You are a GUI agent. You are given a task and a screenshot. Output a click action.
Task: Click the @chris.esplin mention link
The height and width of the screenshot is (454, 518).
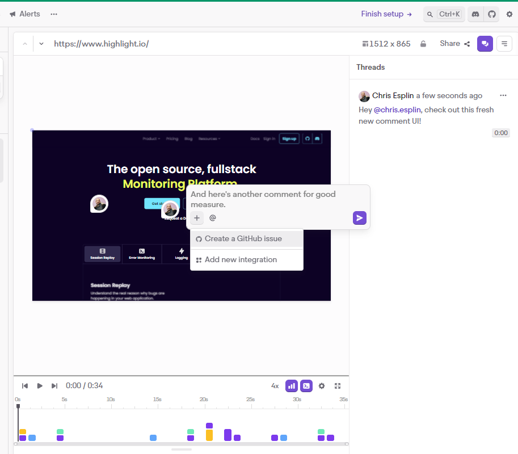(x=397, y=110)
